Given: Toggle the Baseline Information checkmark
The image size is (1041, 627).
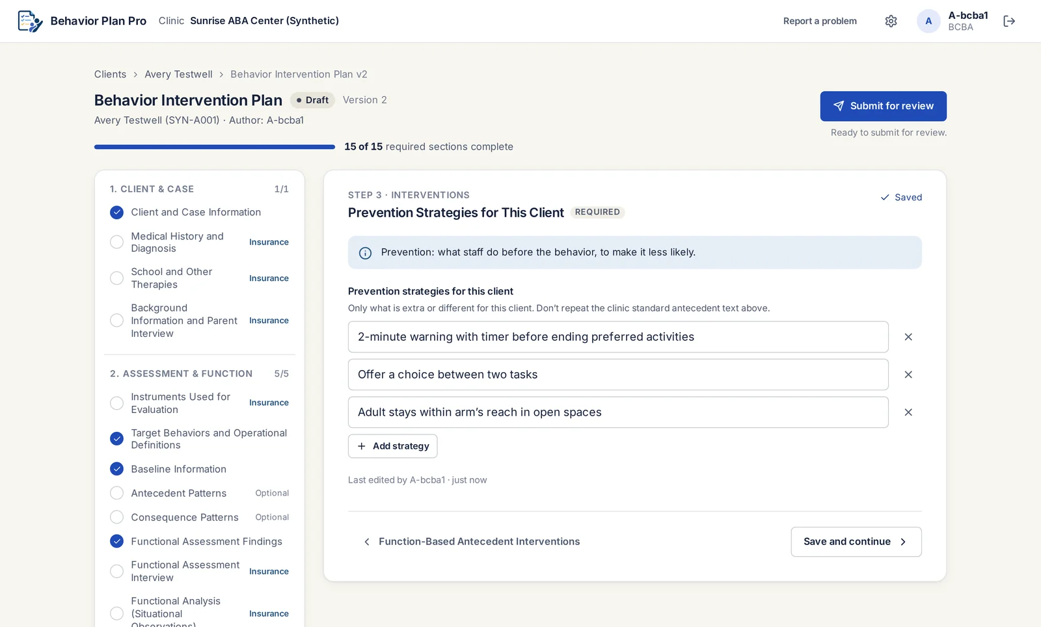Looking at the screenshot, I should (x=116, y=469).
